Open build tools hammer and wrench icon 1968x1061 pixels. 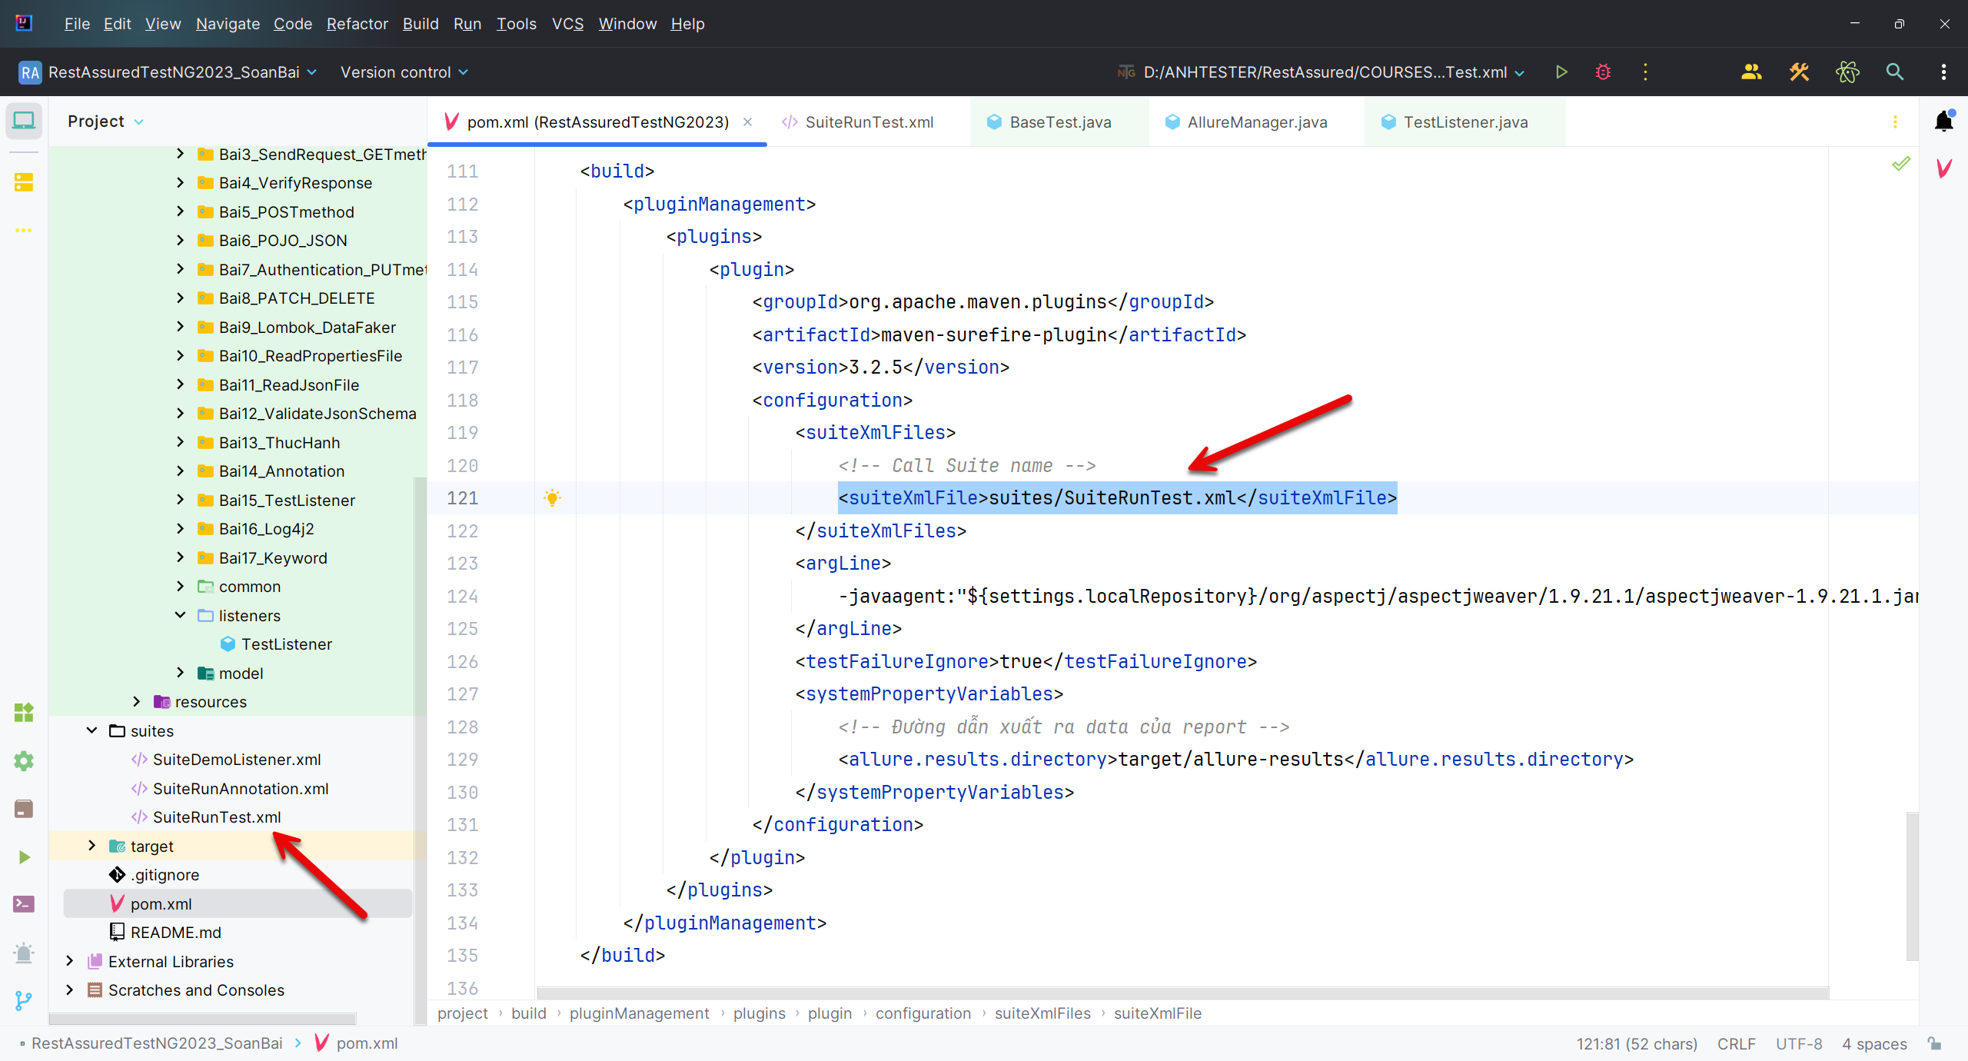(x=1799, y=72)
